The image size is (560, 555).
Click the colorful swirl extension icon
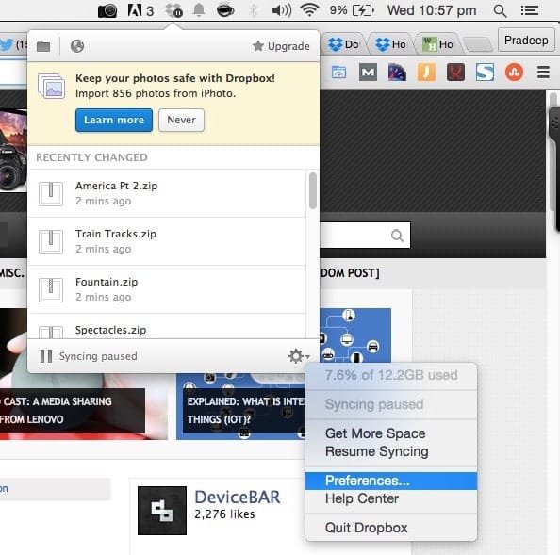click(x=397, y=73)
